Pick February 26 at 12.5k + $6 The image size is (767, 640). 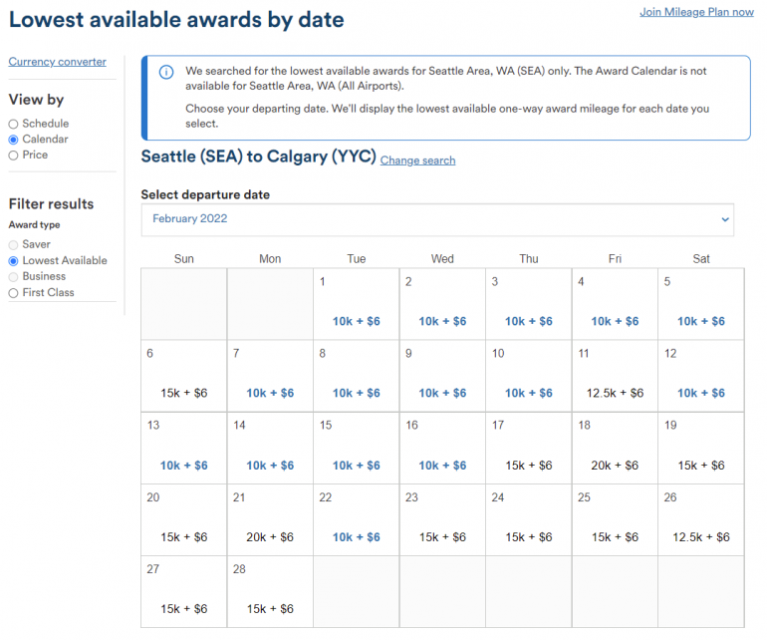coord(701,519)
